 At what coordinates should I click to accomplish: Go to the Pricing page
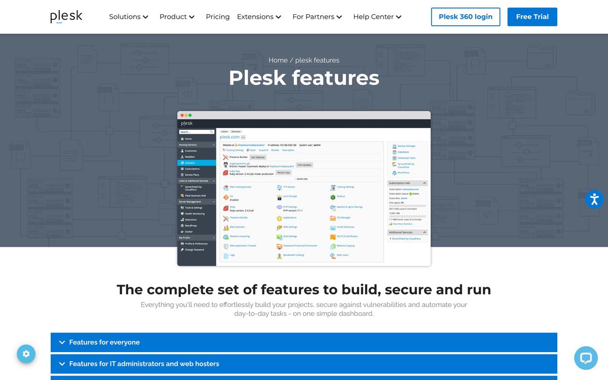(218, 17)
